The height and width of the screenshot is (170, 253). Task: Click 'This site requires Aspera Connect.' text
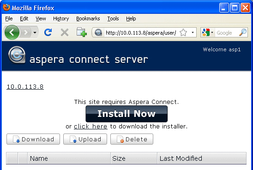pos(126,102)
